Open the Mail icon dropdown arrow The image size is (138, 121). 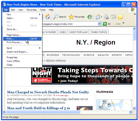click(x=102, y=17)
